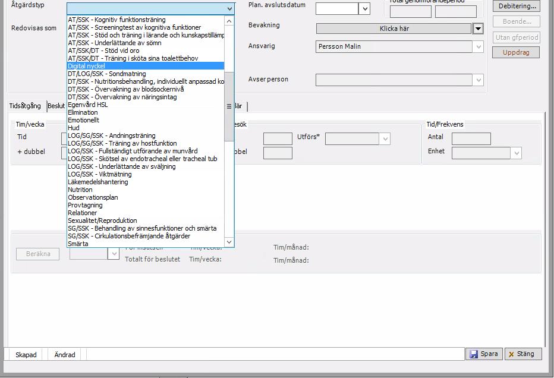Select LOG/SSK - Underlättande av sväljning
The height and width of the screenshot is (378, 554).
click(x=145, y=167)
